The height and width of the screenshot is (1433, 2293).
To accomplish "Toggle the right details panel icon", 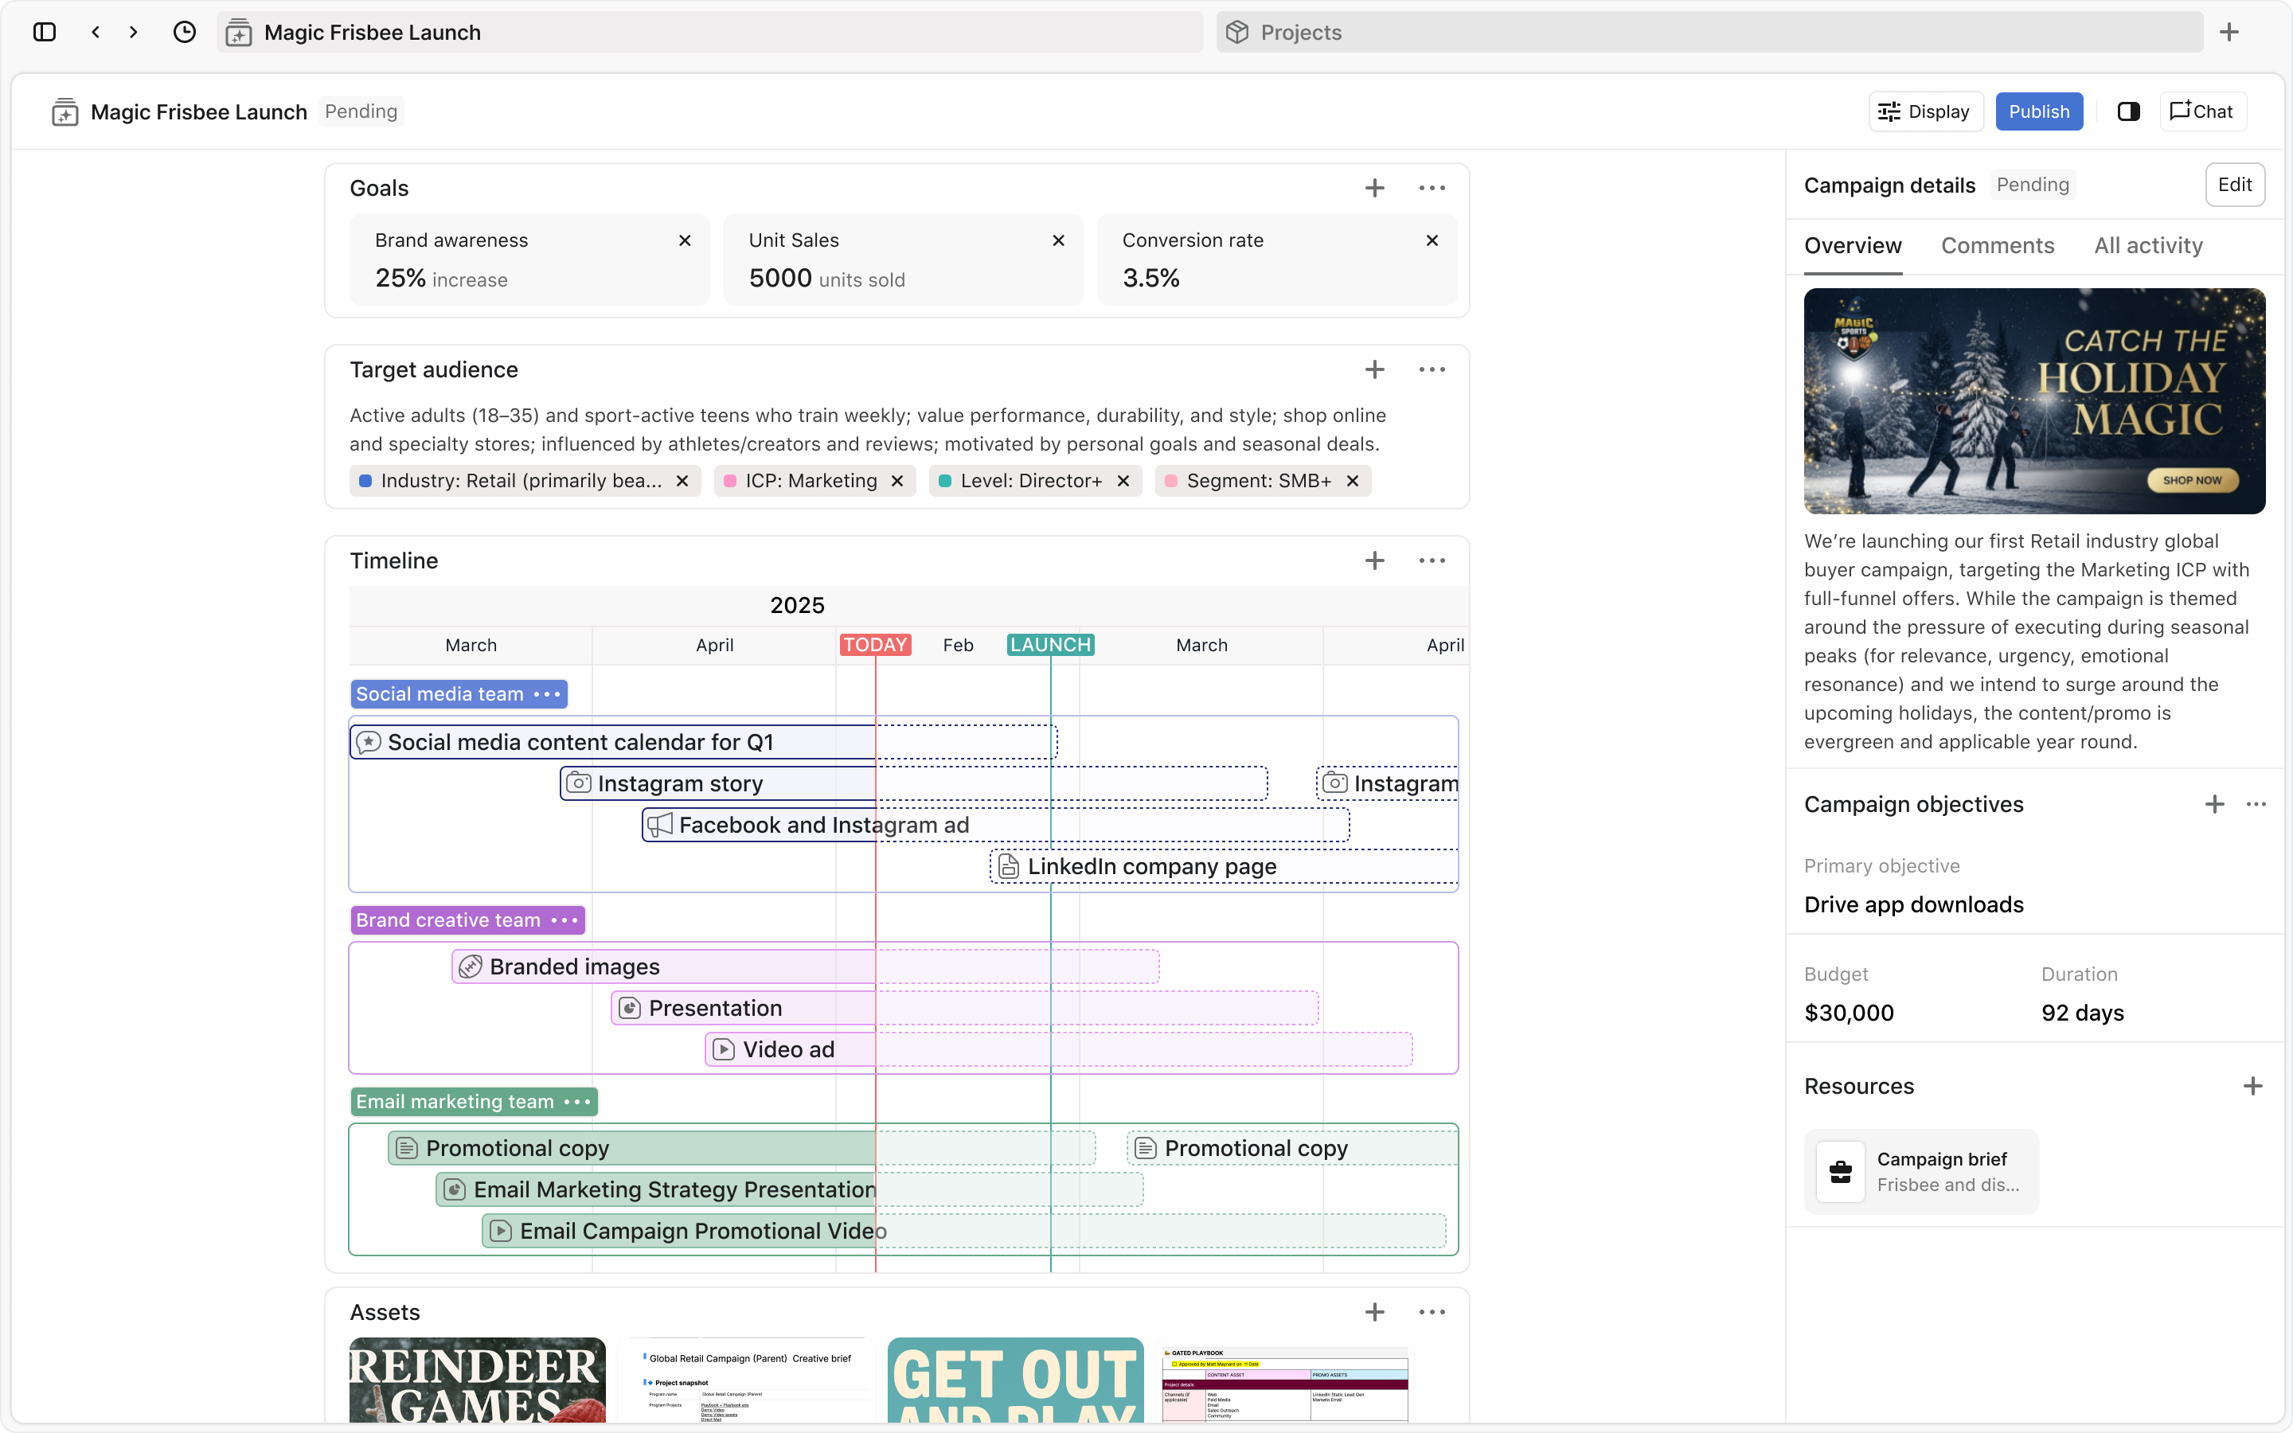I will (x=2128, y=111).
